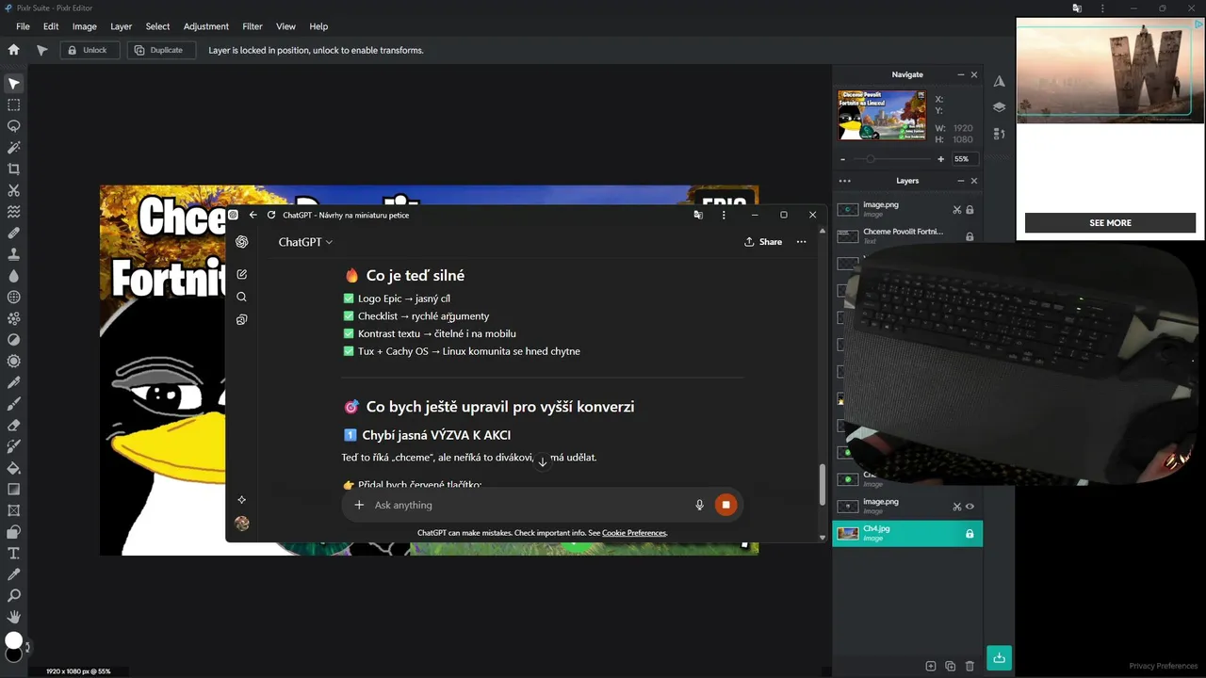Select the Clone stamp tool

click(14, 254)
